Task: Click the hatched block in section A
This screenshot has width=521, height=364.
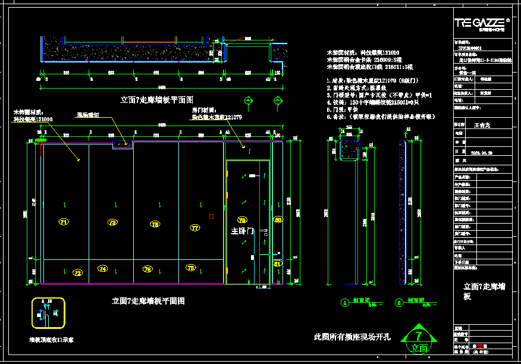Action: (x=350, y=150)
